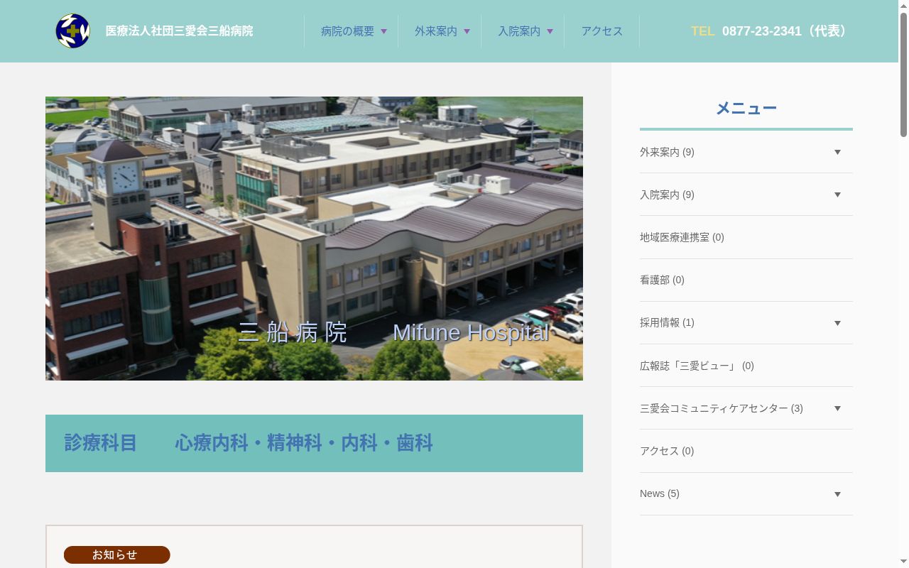Expand the 採用情報 (1) arrow

[x=837, y=323]
